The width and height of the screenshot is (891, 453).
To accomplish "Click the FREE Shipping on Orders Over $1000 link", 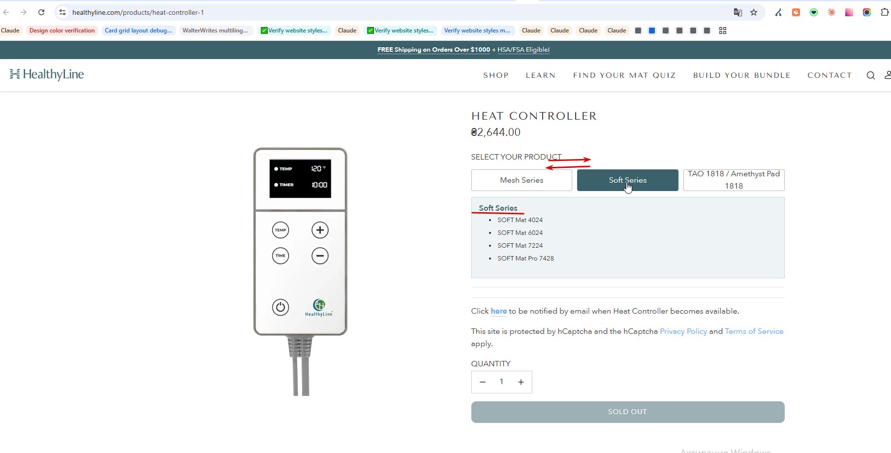I will pyautogui.click(x=434, y=50).
